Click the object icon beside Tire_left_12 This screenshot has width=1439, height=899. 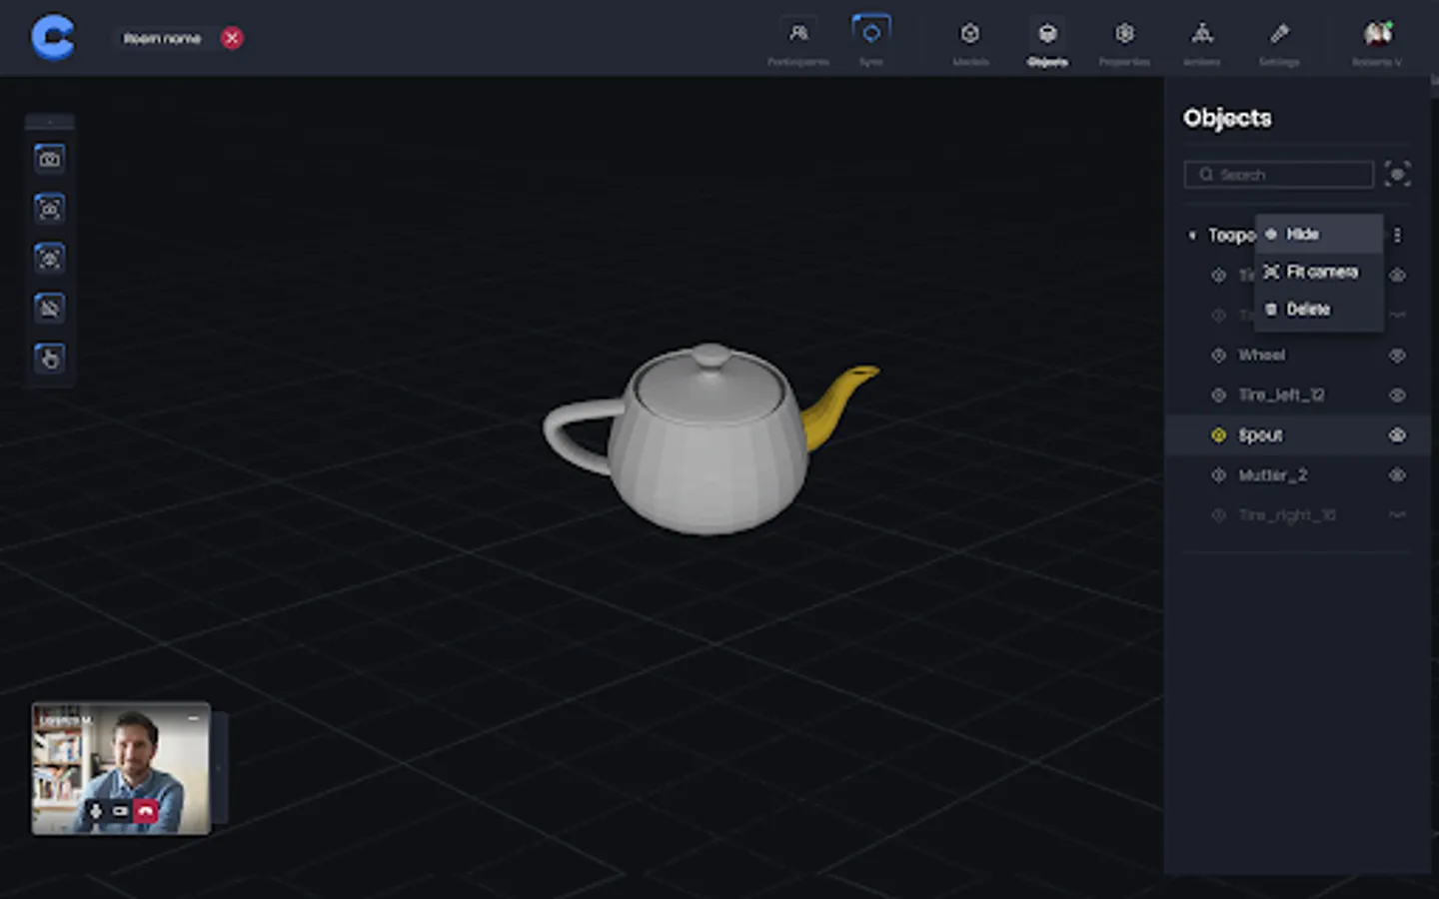pyautogui.click(x=1218, y=395)
